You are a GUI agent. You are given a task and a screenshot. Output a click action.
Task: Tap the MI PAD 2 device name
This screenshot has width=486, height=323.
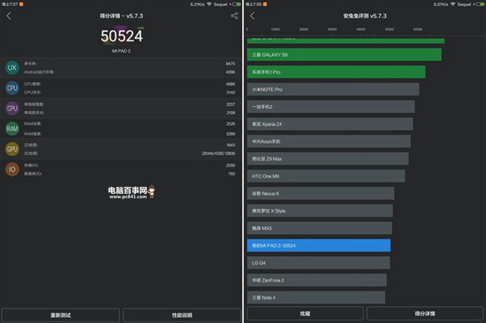[121, 51]
